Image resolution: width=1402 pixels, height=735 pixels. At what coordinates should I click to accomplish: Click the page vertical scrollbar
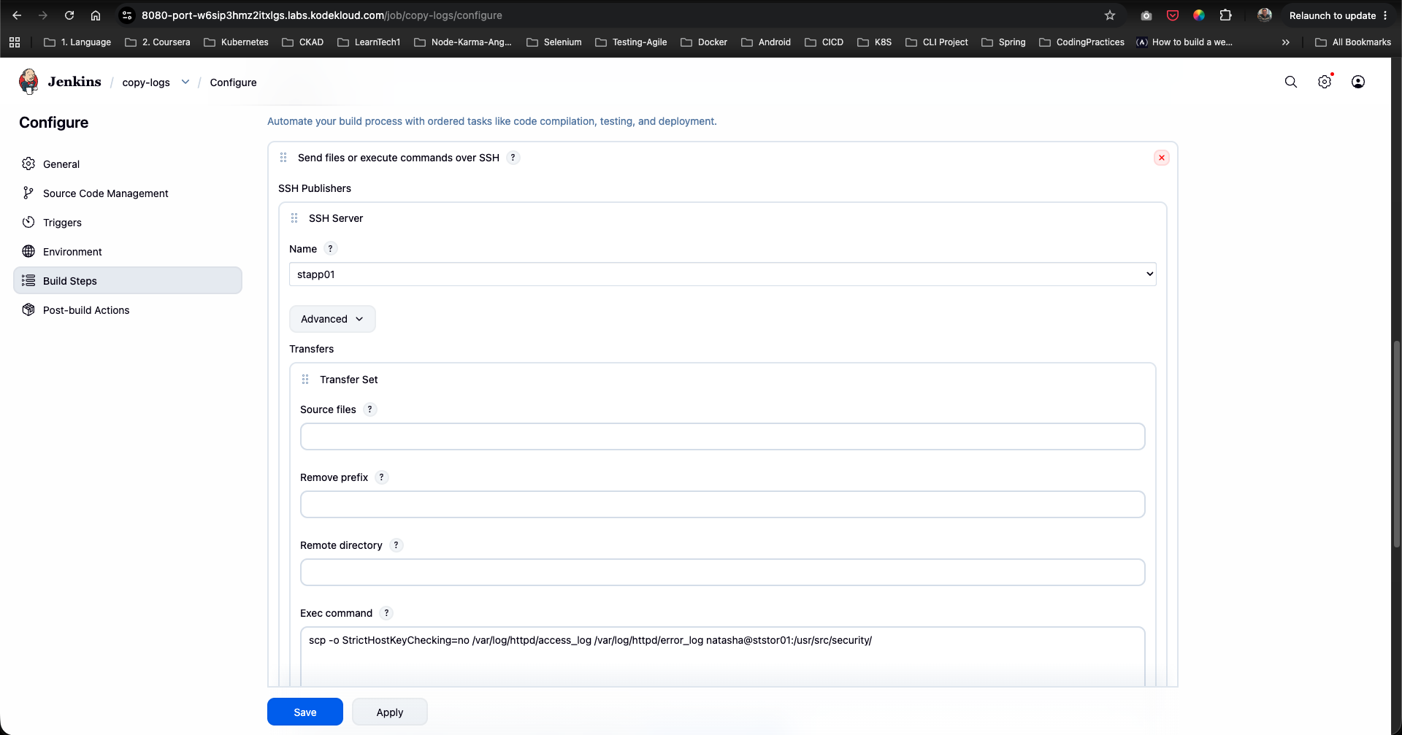coord(1396,443)
